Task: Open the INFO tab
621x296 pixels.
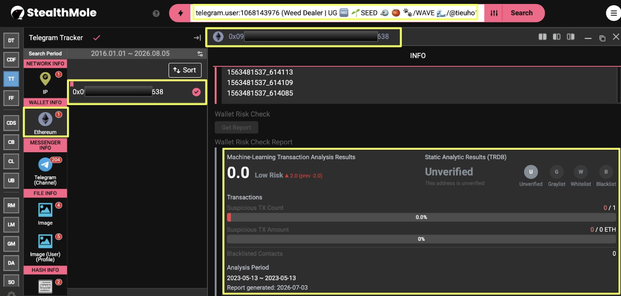Action: point(418,56)
